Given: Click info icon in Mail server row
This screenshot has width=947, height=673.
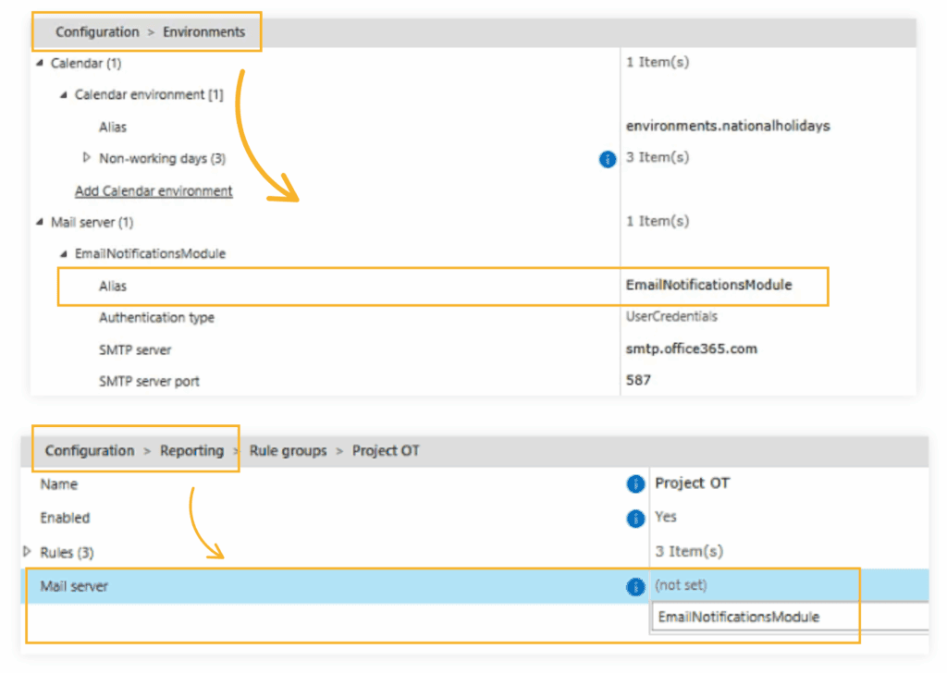Looking at the screenshot, I should [635, 587].
